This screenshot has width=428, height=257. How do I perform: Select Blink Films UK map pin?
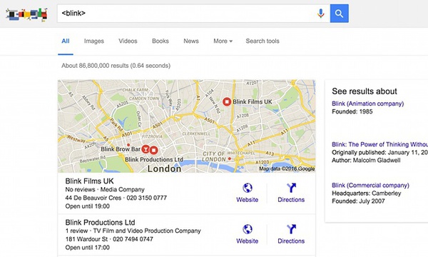point(227,102)
